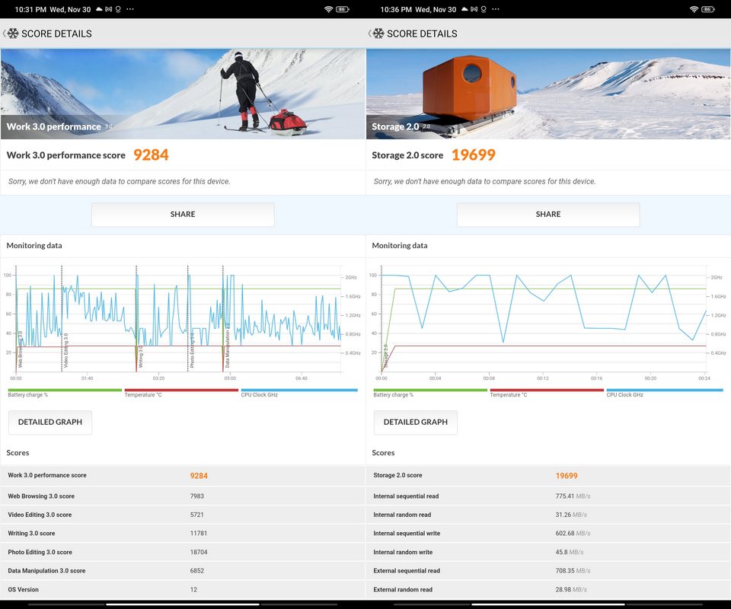Select the External sequential read row

coord(548,571)
